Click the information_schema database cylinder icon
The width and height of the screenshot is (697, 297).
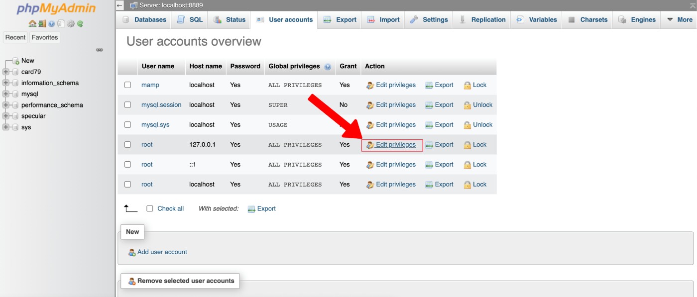15,83
